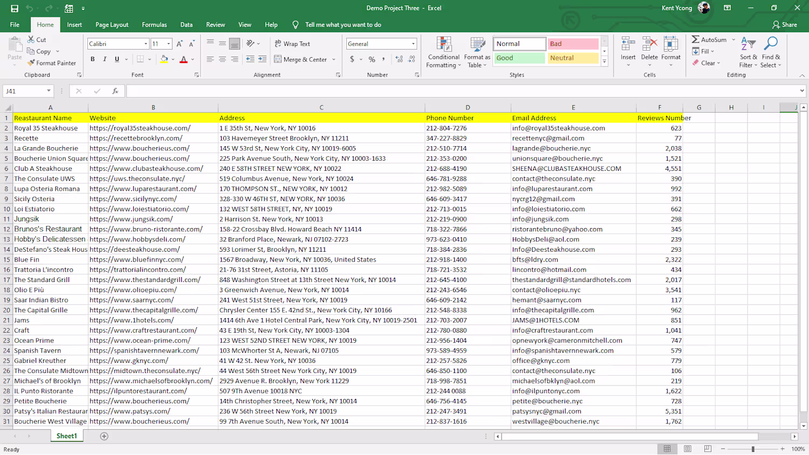
Task: Click the Format as Table button
Action: [477, 52]
